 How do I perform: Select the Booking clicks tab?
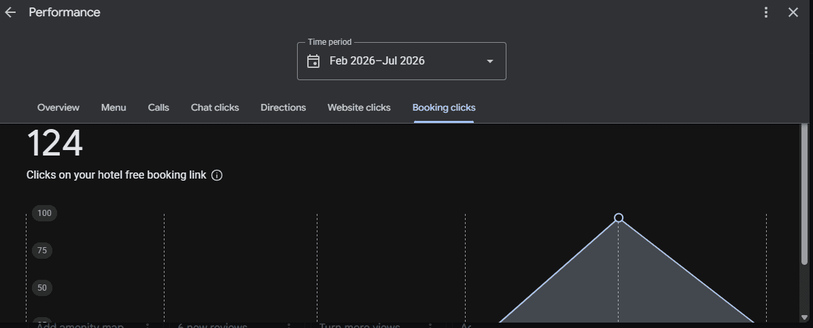click(x=444, y=108)
